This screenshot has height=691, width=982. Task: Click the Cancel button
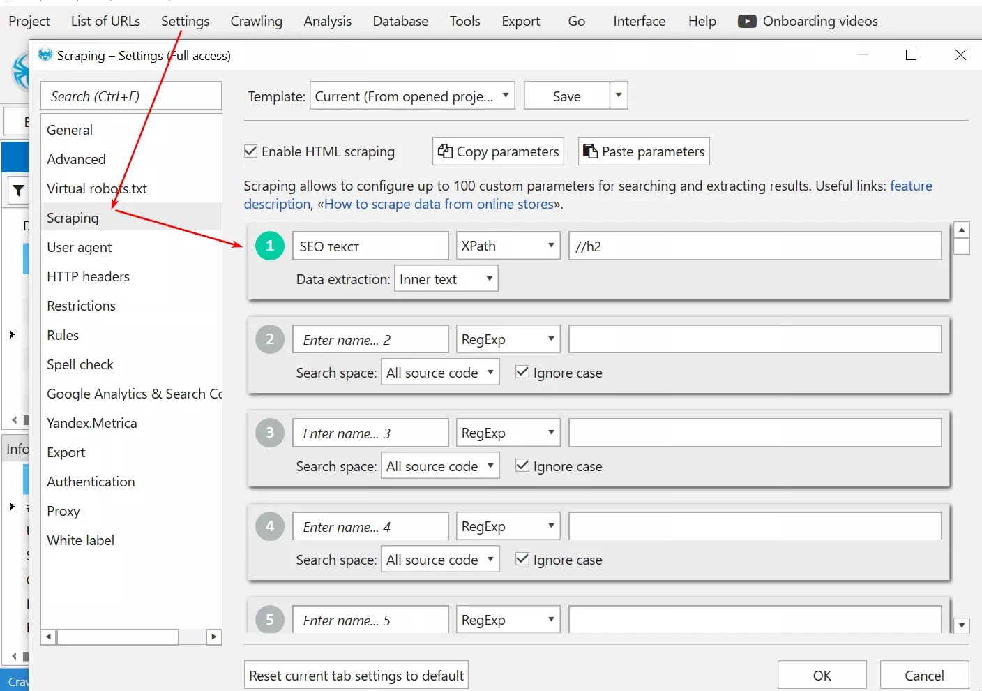924,675
